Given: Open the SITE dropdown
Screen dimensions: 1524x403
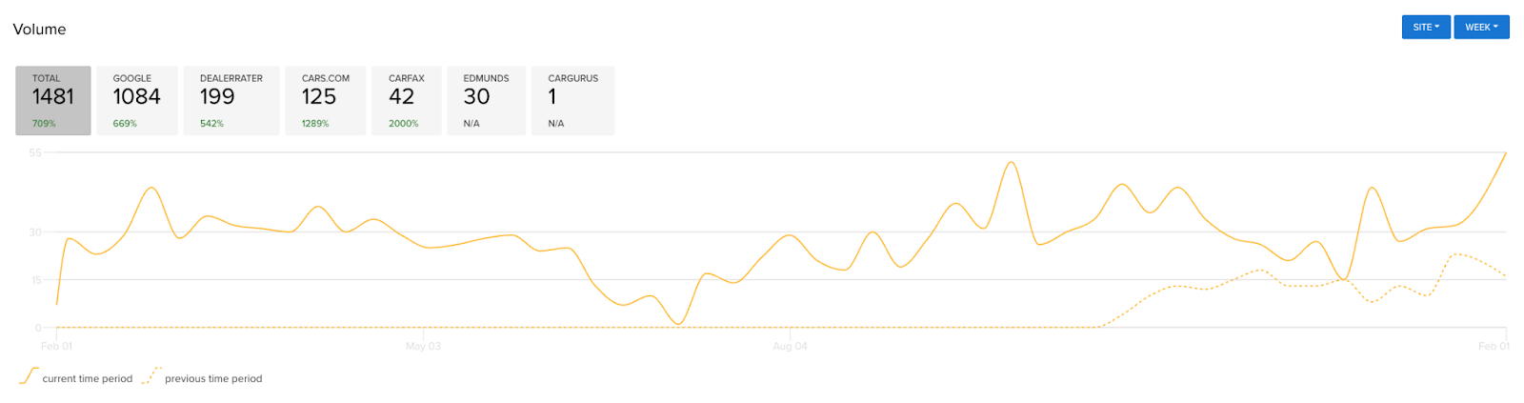Looking at the screenshot, I should point(1425,27).
